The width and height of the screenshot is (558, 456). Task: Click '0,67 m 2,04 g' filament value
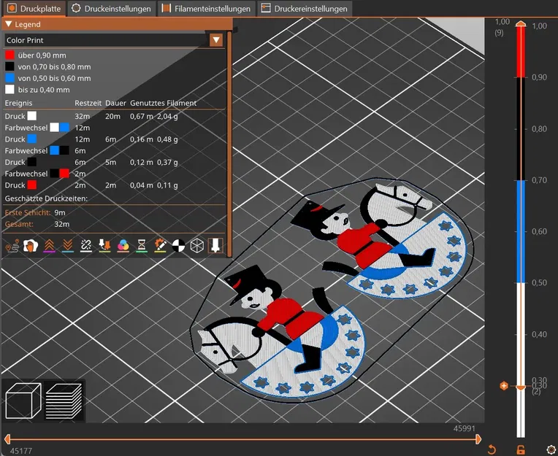(153, 116)
